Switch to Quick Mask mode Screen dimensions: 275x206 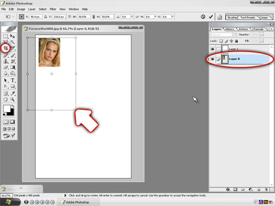[13, 122]
